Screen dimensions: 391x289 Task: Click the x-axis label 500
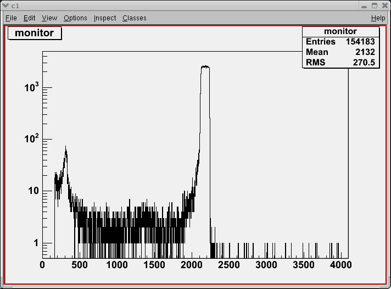[80, 265]
